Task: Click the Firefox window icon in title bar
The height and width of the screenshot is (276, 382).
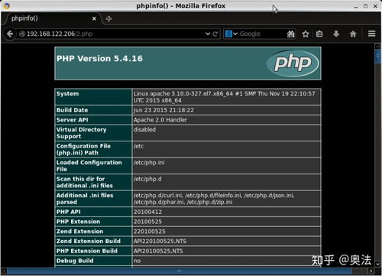Action: point(7,5)
